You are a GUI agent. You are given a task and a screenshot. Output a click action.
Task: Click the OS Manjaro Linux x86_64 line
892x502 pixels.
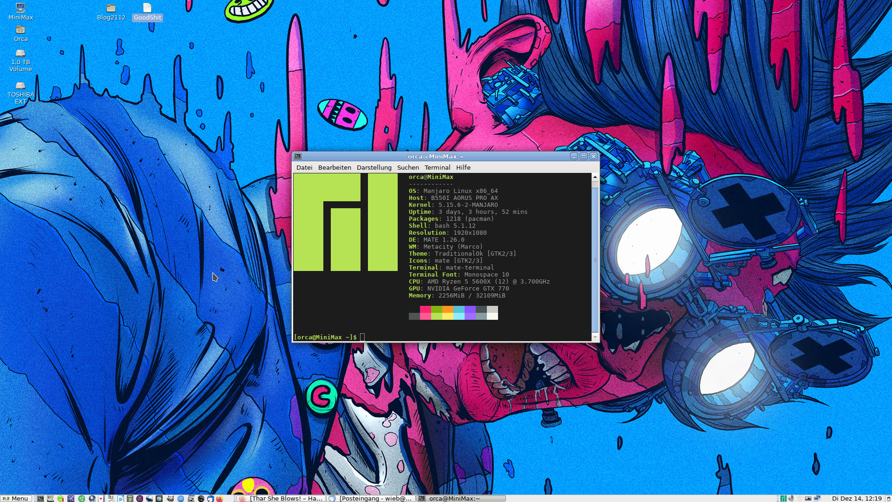pos(453,191)
